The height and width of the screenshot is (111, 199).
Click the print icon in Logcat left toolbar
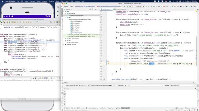[x=64, y=104]
